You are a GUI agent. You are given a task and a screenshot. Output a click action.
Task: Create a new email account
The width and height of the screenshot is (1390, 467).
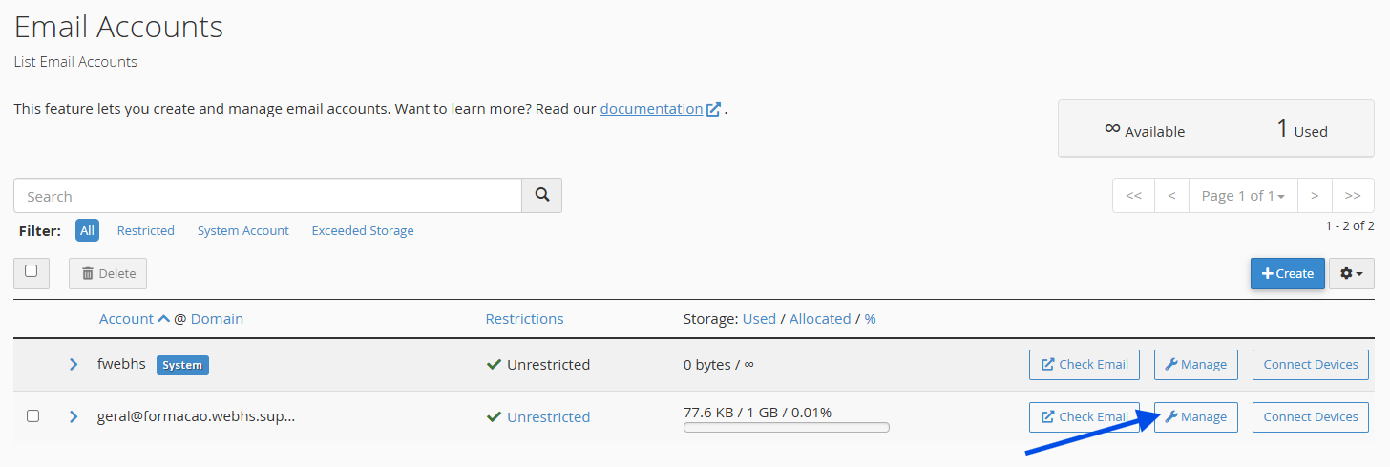(1287, 273)
